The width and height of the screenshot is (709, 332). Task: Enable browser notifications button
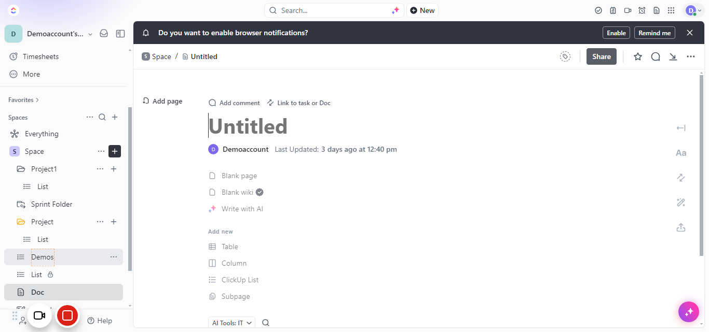click(x=616, y=33)
